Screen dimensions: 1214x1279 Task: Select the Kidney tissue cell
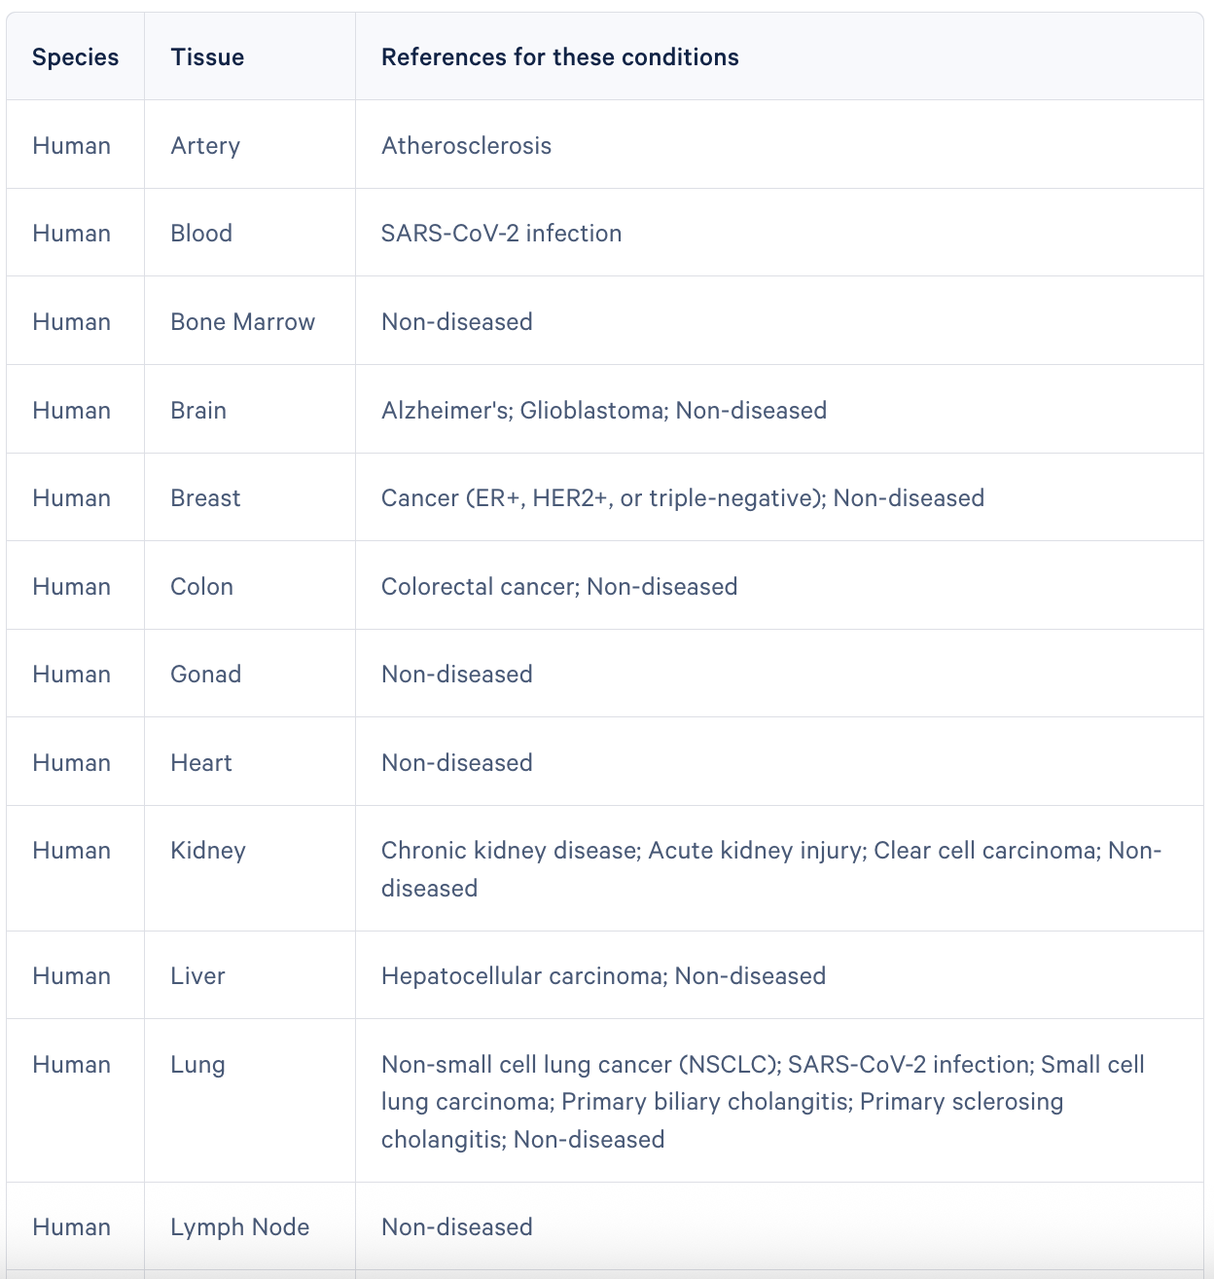coord(208,851)
